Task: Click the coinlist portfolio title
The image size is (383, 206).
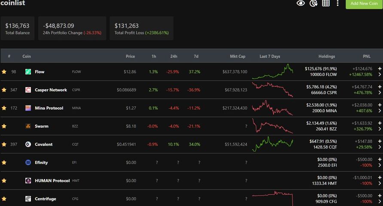Action: tap(13, 3)
